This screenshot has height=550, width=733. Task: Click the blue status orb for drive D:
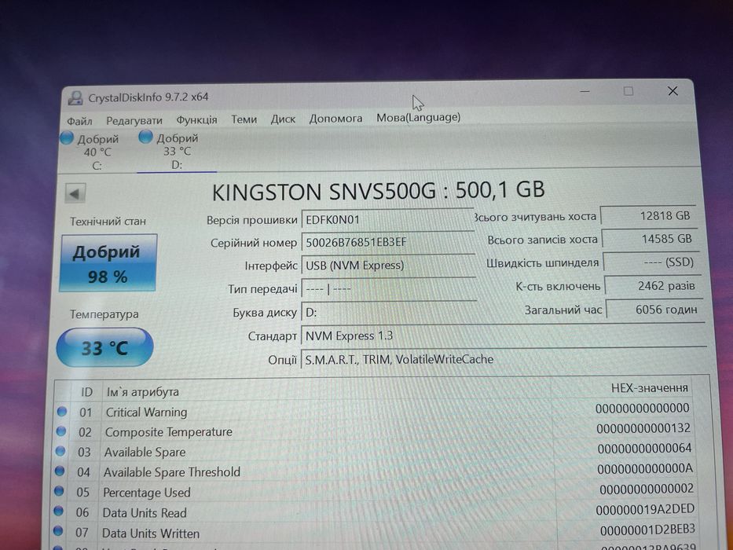point(145,137)
